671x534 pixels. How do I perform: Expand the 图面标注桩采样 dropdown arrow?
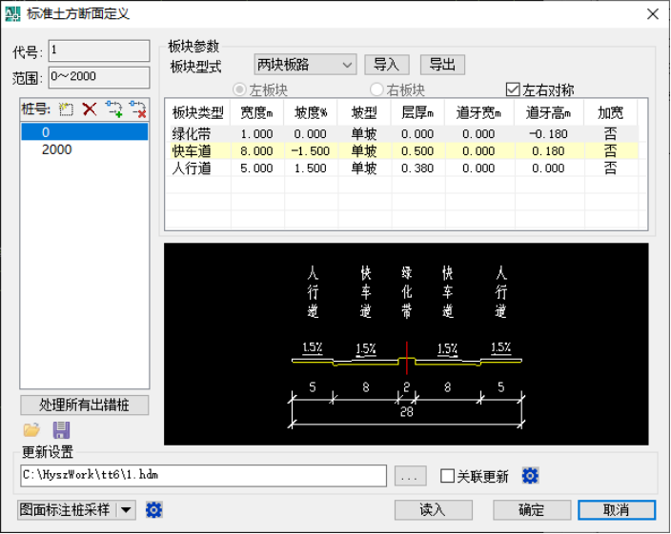(126, 509)
